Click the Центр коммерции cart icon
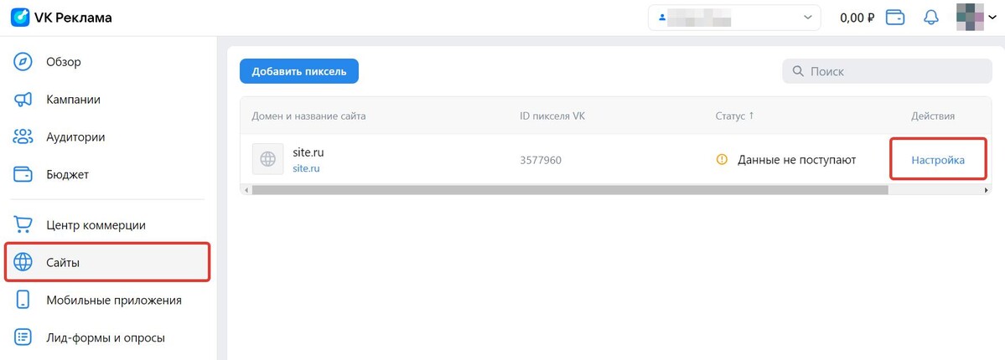This screenshot has width=1005, height=360. [x=23, y=225]
